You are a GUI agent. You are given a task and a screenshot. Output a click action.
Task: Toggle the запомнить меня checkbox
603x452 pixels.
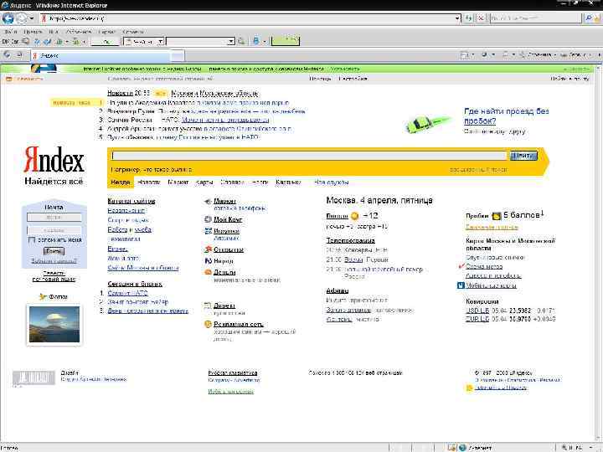click(32, 240)
